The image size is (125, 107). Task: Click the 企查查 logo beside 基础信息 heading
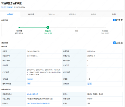click(118, 43)
